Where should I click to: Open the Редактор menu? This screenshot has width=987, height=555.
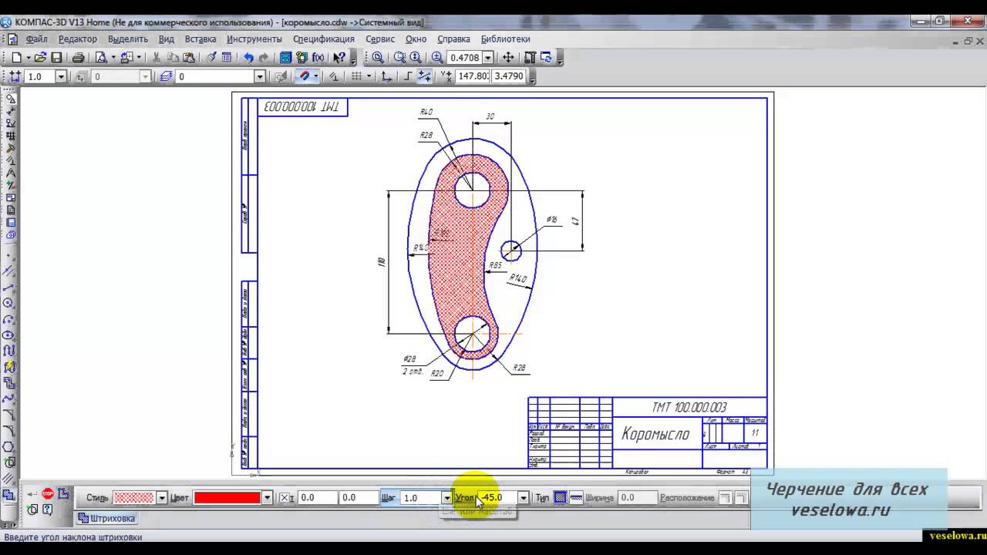click(x=78, y=39)
